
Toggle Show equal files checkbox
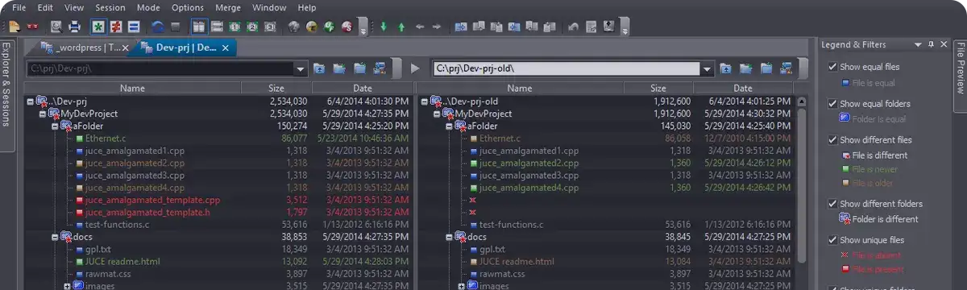[832, 67]
